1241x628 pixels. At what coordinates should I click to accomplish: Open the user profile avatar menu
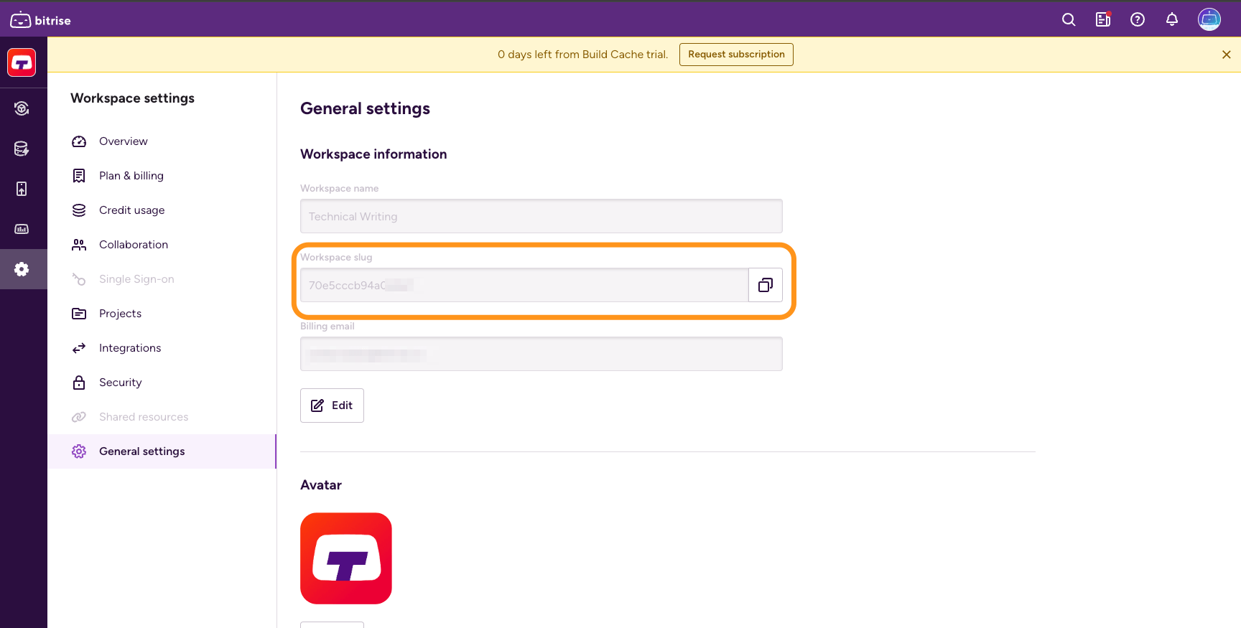1209,20
